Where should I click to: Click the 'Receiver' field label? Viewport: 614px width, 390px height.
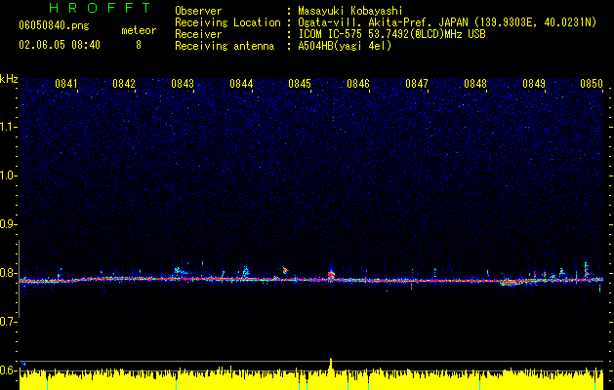coord(198,34)
